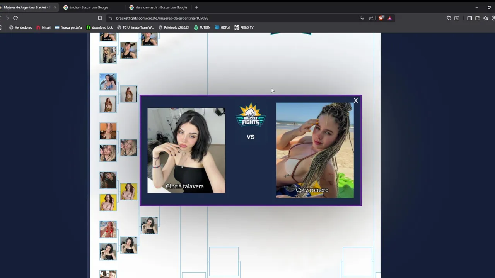Screen dimensions: 495x278
Task: Open the Nueva pestaña bookmark
Action: [68, 27]
